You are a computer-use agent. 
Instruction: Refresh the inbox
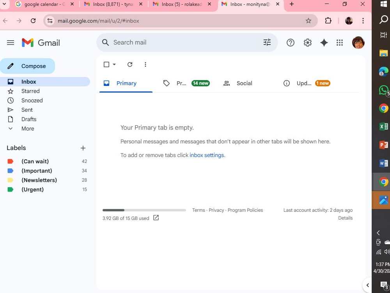tap(130, 64)
